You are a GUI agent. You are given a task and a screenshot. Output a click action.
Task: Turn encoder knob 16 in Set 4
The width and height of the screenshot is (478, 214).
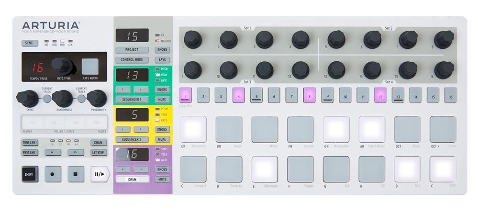click(x=444, y=70)
